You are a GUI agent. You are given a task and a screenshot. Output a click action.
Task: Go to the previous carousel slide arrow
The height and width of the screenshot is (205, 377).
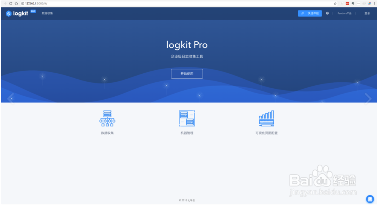click(x=11, y=99)
